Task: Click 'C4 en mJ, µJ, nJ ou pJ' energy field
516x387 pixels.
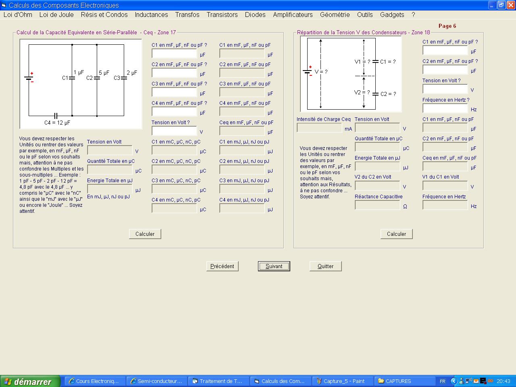Action: 242,208
